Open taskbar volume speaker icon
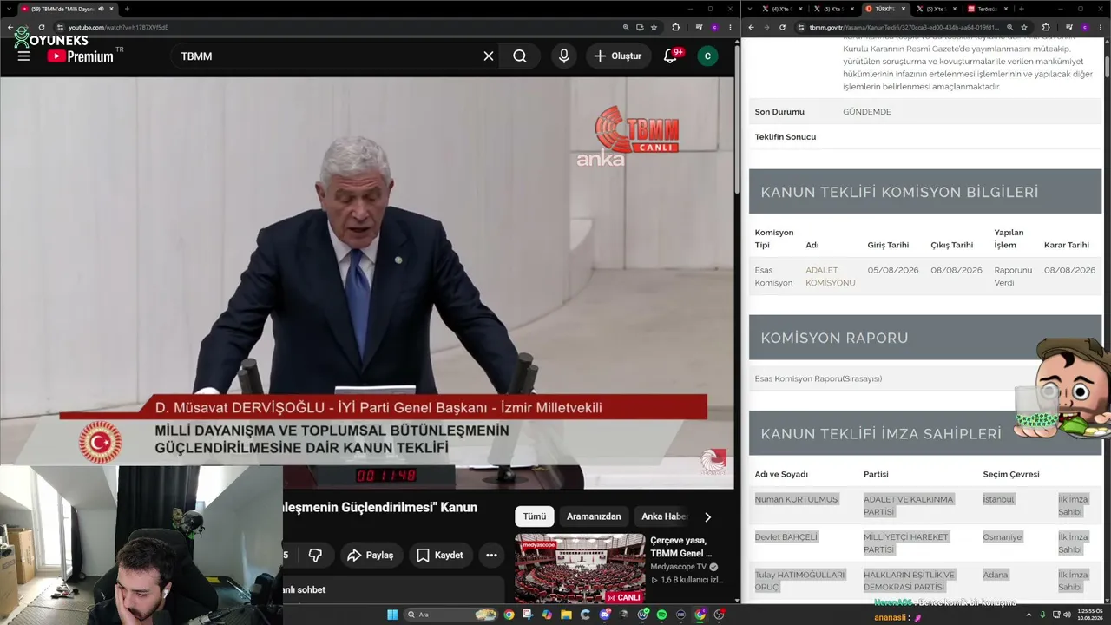 tap(1068, 615)
